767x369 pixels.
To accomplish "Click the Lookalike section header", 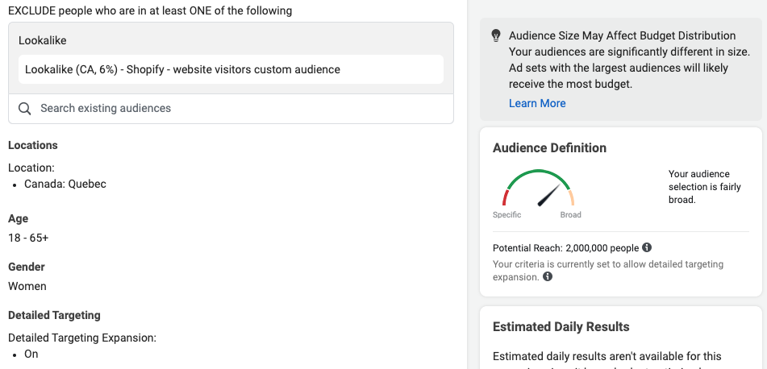I will (43, 39).
